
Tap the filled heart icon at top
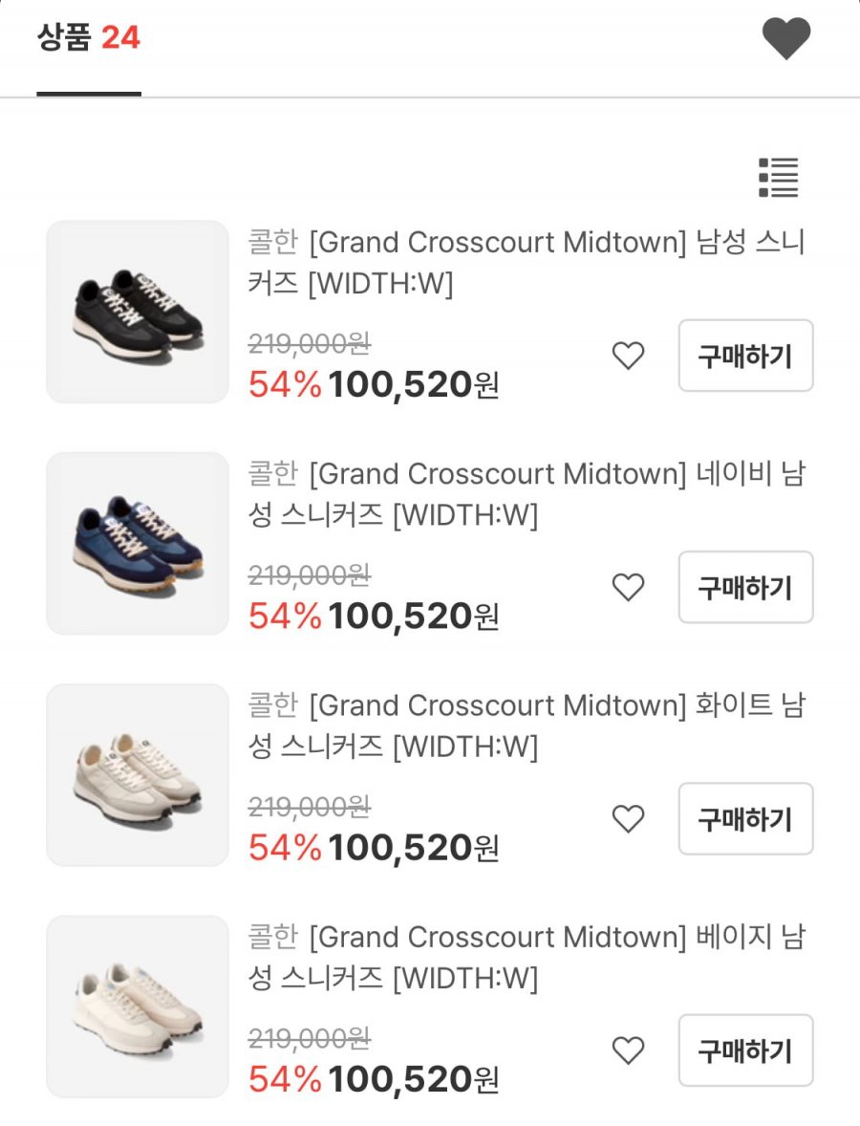point(786,39)
